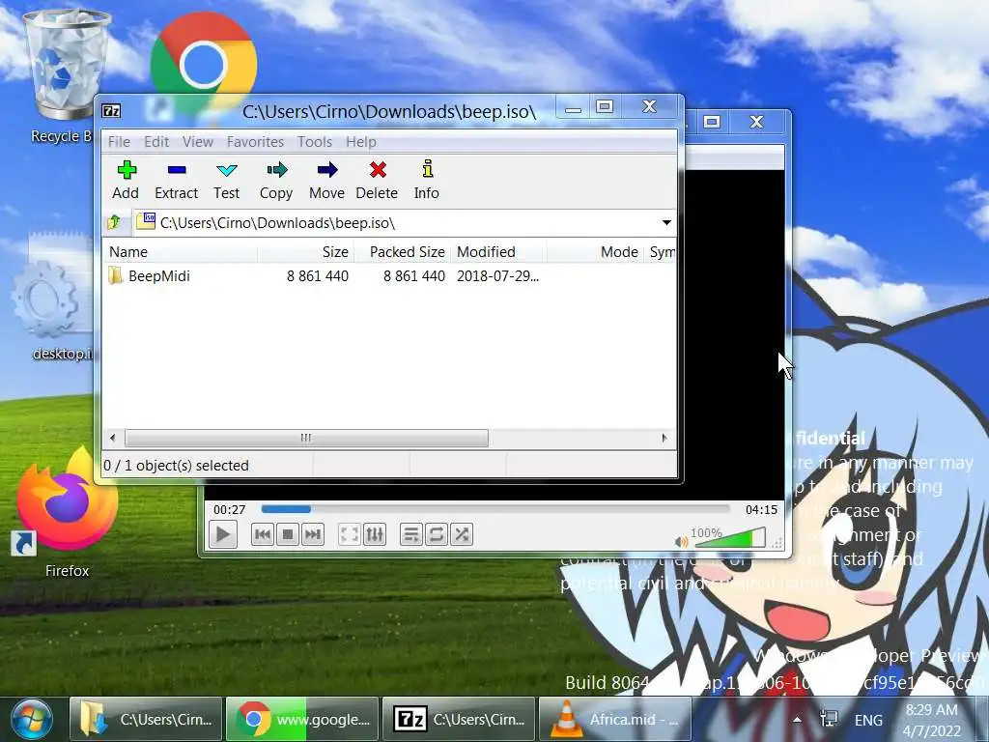Open the Windows Start button
This screenshot has height=742, width=989.
pyautogui.click(x=31, y=719)
